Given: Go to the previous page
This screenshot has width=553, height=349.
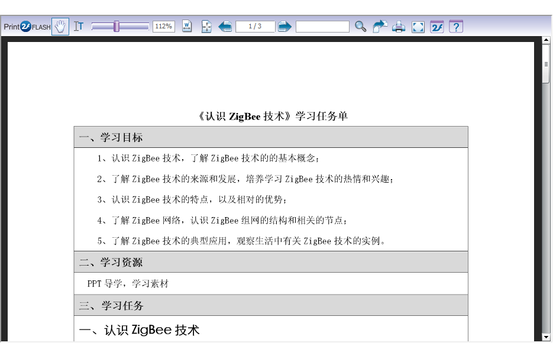Looking at the screenshot, I should [225, 27].
